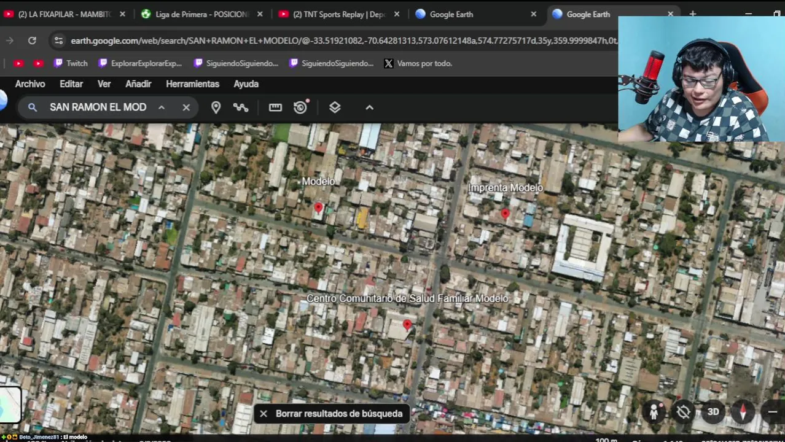Click the Modelo red map pin

[318, 208]
